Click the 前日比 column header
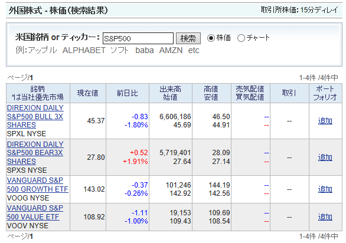346x243 pixels. (128, 93)
